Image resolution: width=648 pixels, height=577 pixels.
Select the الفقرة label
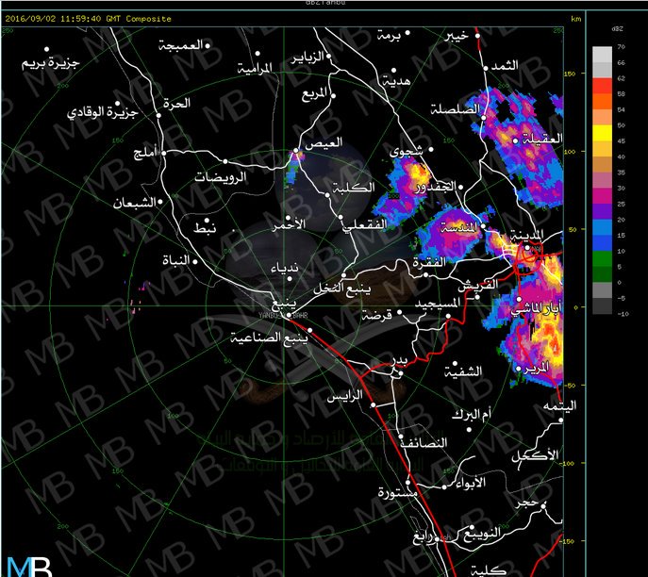429,262
